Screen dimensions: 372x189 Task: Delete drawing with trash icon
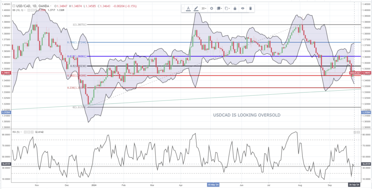[250, 8]
